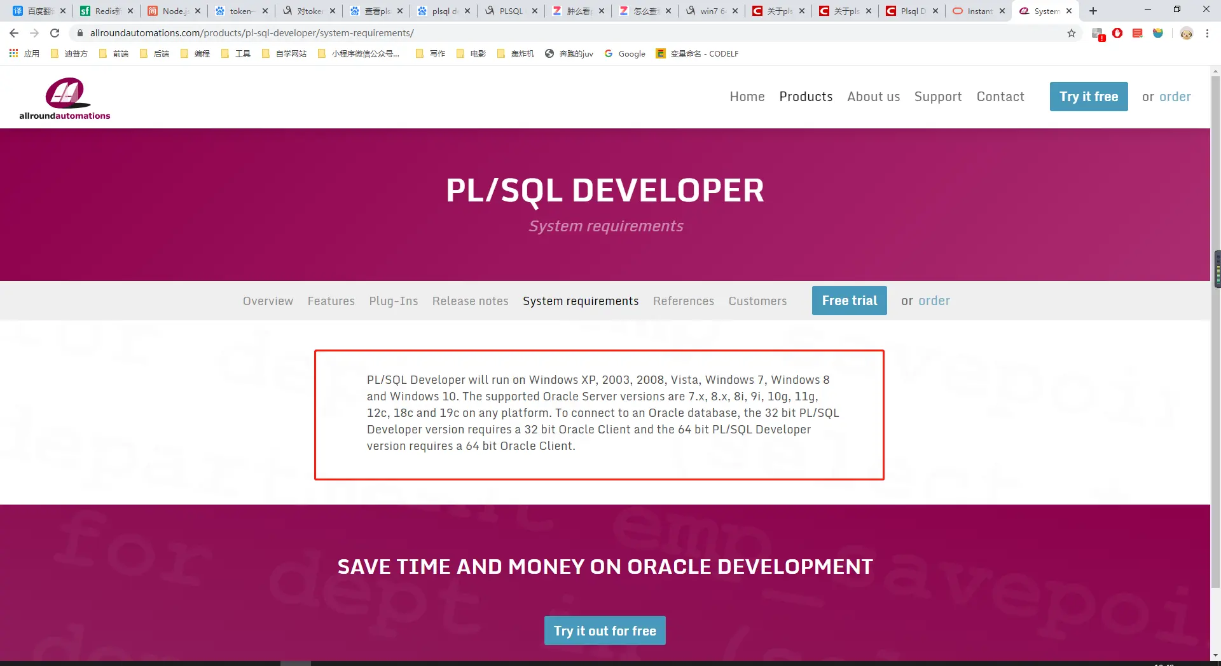Open the 变量命名 - CODELF bookmark

(x=698, y=54)
